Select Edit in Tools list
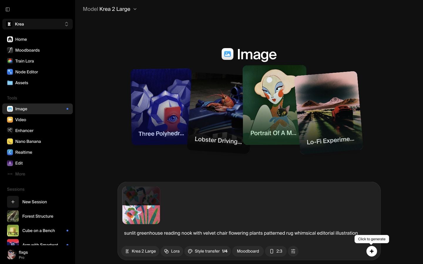423x264 pixels. click(38, 163)
